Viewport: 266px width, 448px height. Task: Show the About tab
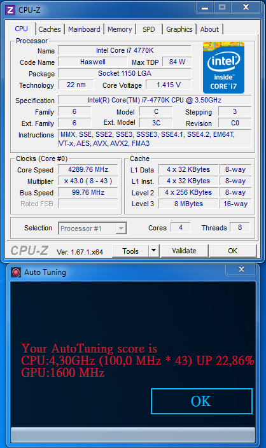[209, 29]
